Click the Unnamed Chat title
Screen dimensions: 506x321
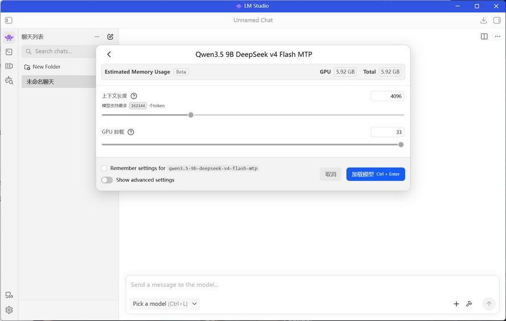point(253,20)
